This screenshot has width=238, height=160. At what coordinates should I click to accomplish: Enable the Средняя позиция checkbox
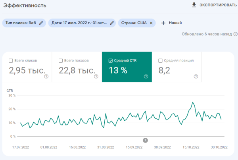coord(160,61)
